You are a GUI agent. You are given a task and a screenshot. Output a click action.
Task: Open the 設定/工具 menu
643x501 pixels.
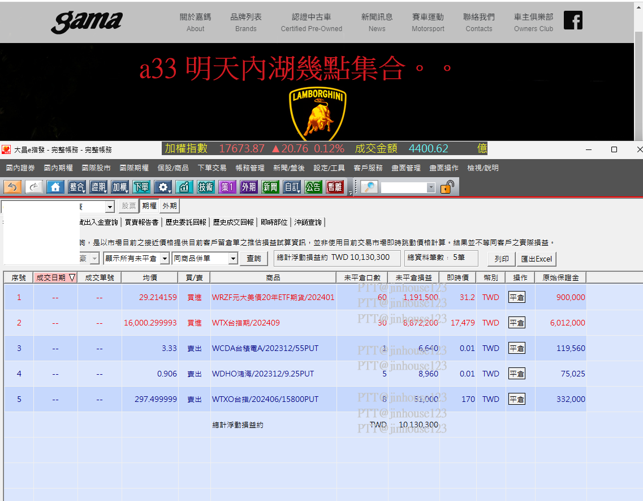[x=329, y=168]
